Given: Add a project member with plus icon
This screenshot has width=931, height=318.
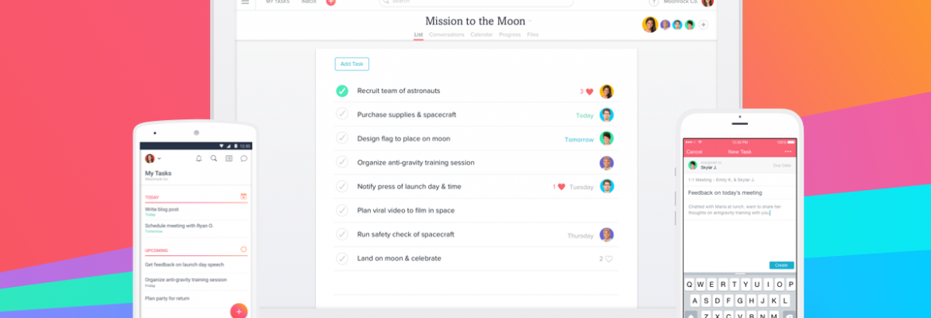Looking at the screenshot, I should point(703,25).
